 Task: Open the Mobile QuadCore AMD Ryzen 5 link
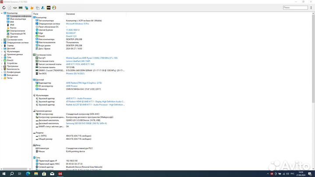pos(91,58)
